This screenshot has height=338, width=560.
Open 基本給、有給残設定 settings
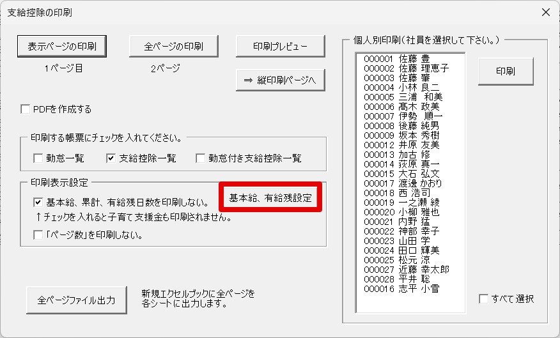click(270, 198)
